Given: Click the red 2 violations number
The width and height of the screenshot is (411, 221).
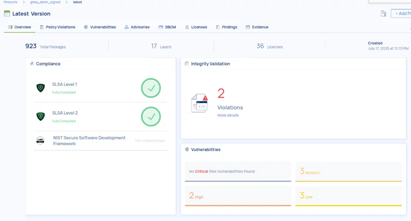Looking at the screenshot, I should click(x=221, y=93).
